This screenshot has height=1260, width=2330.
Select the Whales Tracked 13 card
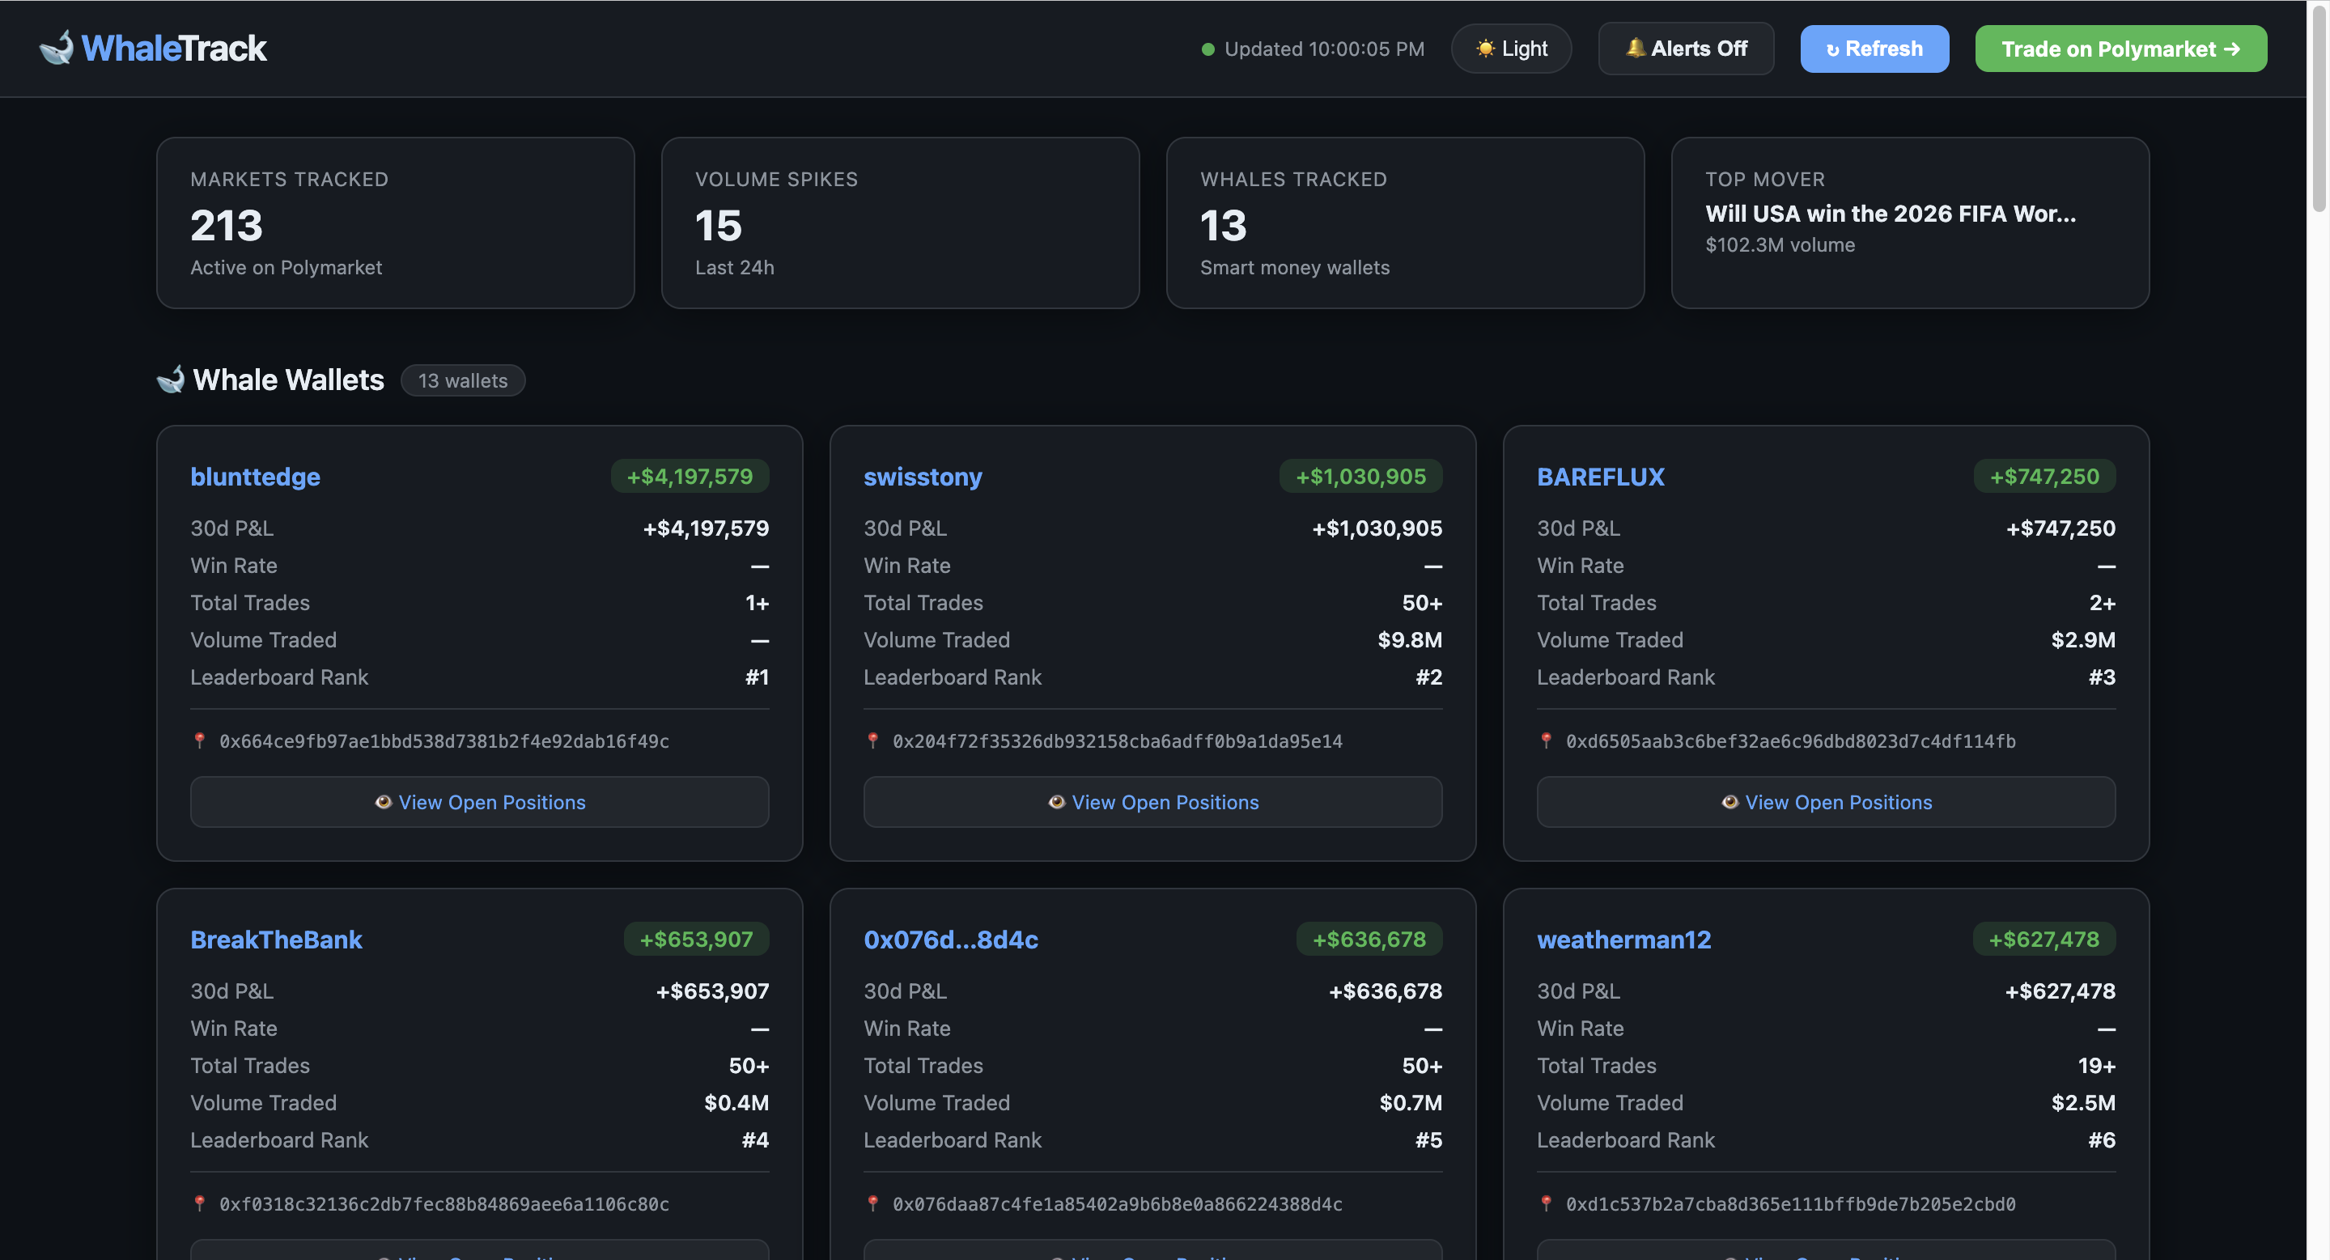[1405, 223]
